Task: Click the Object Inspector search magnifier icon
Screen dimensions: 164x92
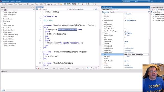Action: pyautogui.click(x=149, y=12)
